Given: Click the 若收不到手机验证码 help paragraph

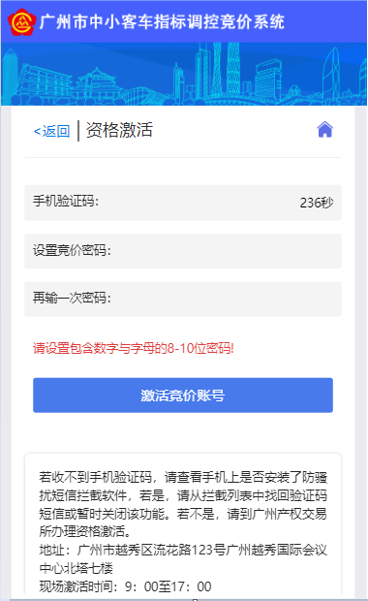Looking at the screenshot, I should 183,504.
